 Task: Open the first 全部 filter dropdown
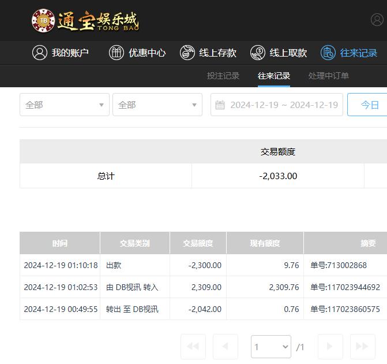pos(65,105)
